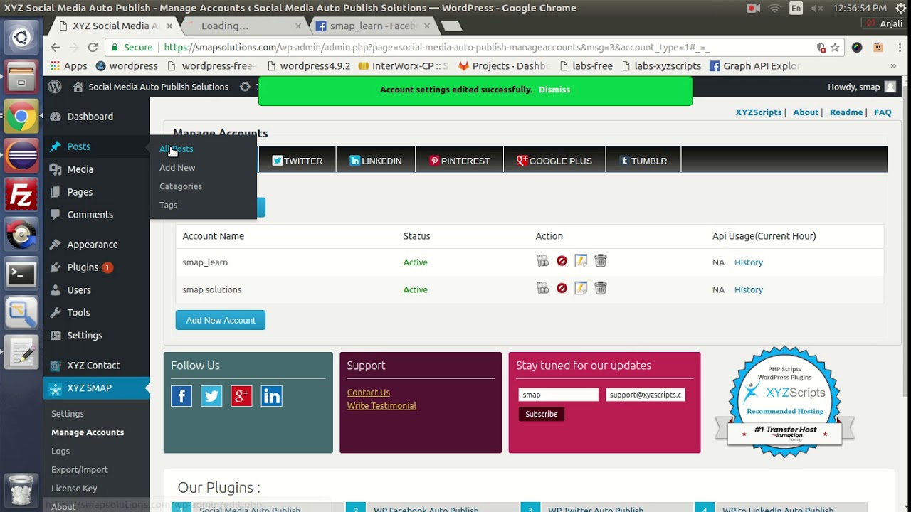Screen dimensions: 911x512
Task: Open the Ubuntu dash launcher icon
Action: [x=21, y=38]
